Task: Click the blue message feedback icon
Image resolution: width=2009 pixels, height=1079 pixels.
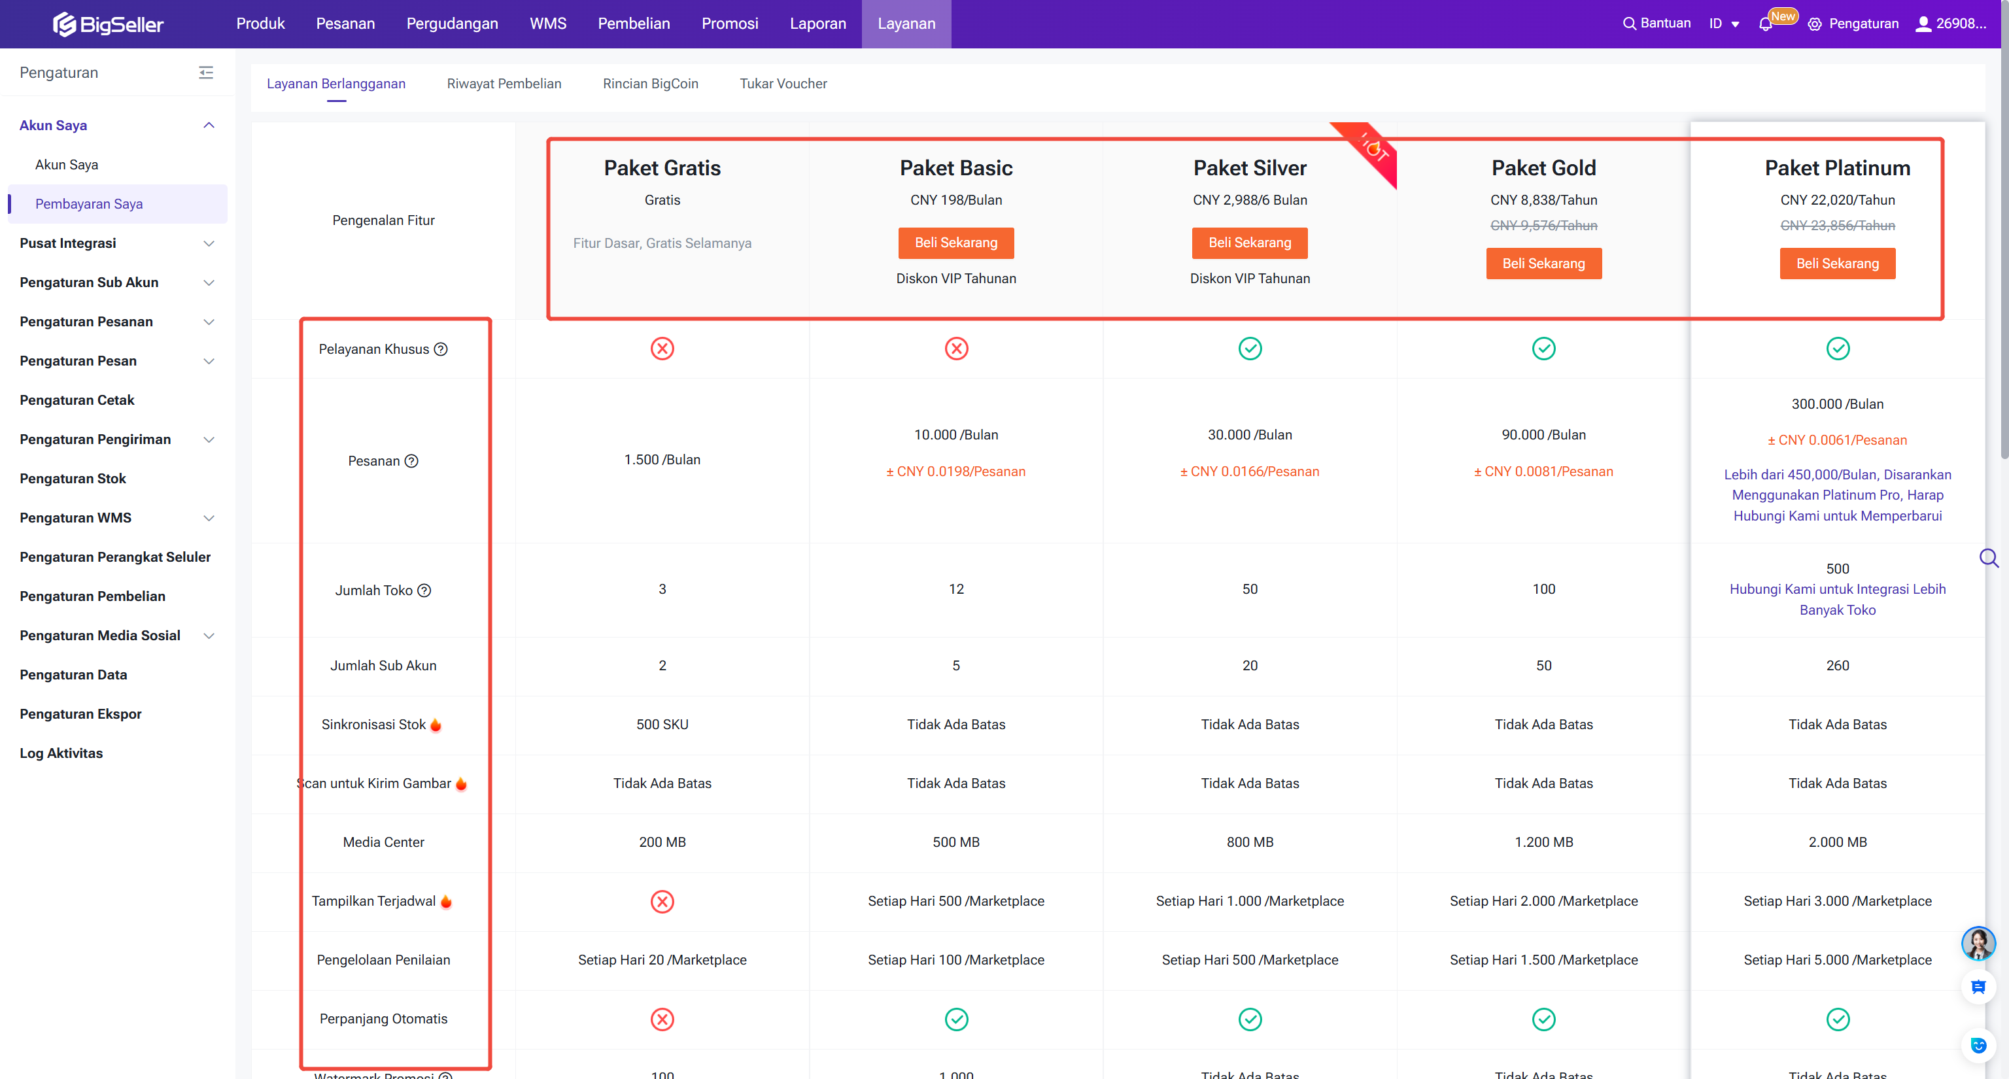Action: pos(1978,987)
